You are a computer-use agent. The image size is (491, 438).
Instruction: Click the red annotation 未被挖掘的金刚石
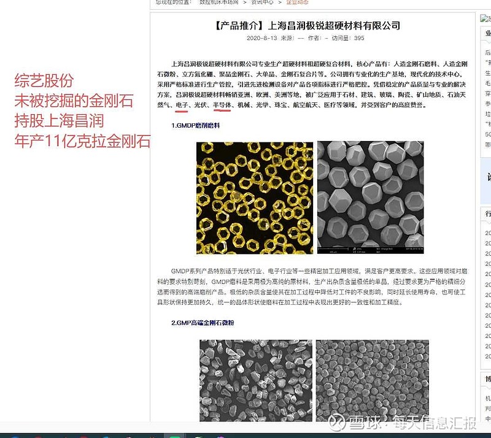74,101
